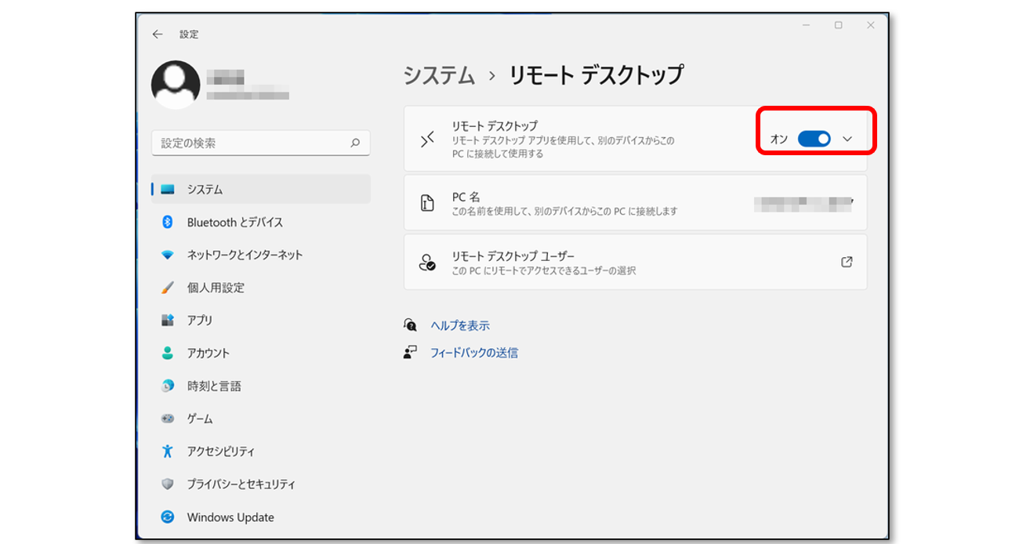Image resolution: width=1030 pixels, height=544 pixels.
Task: Click the フィードバックの送信 feedback icon
Action: point(410,353)
